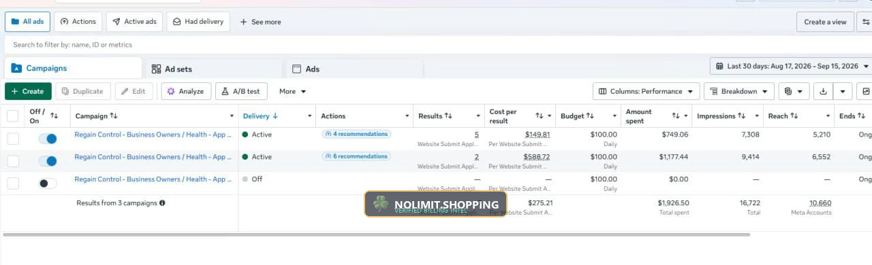Click See more views
872x265 pixels.
(260, 22)
